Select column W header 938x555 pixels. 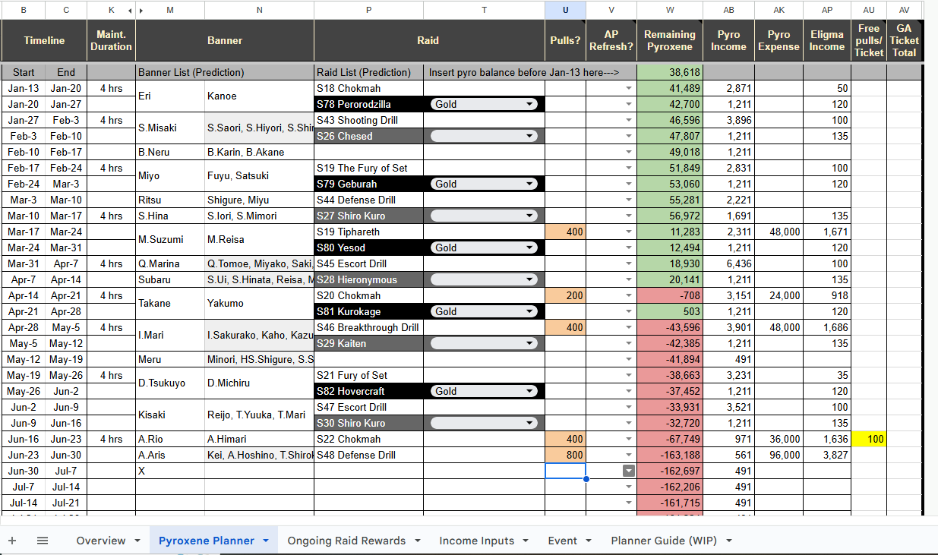click(670, 10)
